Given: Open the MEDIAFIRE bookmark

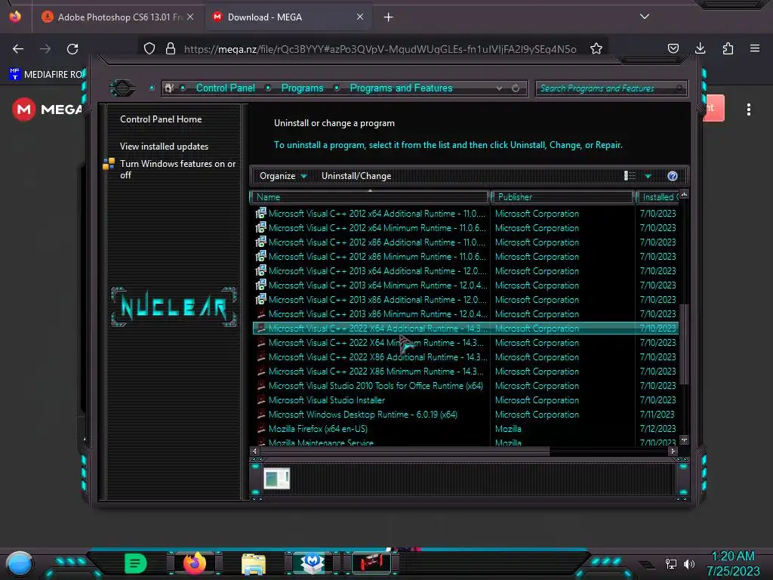Looking at the screenshot, I should pos(47,75).
